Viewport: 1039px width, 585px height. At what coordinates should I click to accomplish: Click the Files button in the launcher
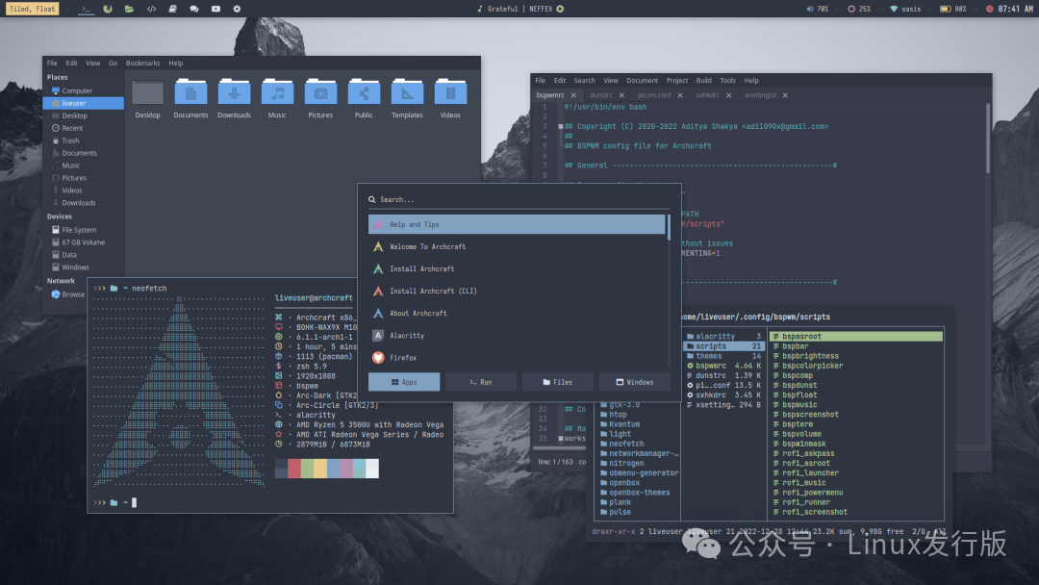click(557, 381)
